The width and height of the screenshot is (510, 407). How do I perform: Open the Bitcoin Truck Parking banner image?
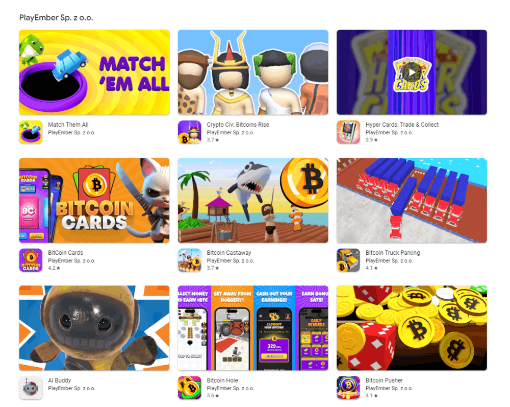pyautogui.click(x=412, y=200)
